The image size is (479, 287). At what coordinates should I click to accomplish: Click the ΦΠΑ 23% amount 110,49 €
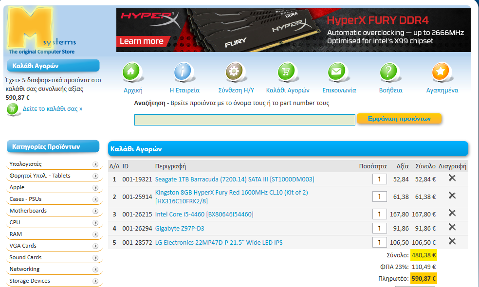click(x=424, y=267)
